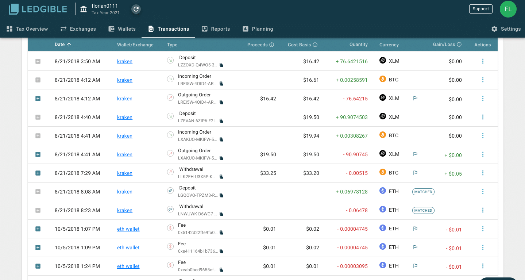Open actions menu for 7:29 AM BTC Withdrawal
This screenshot has height=280, width=525.
[483, 173]
